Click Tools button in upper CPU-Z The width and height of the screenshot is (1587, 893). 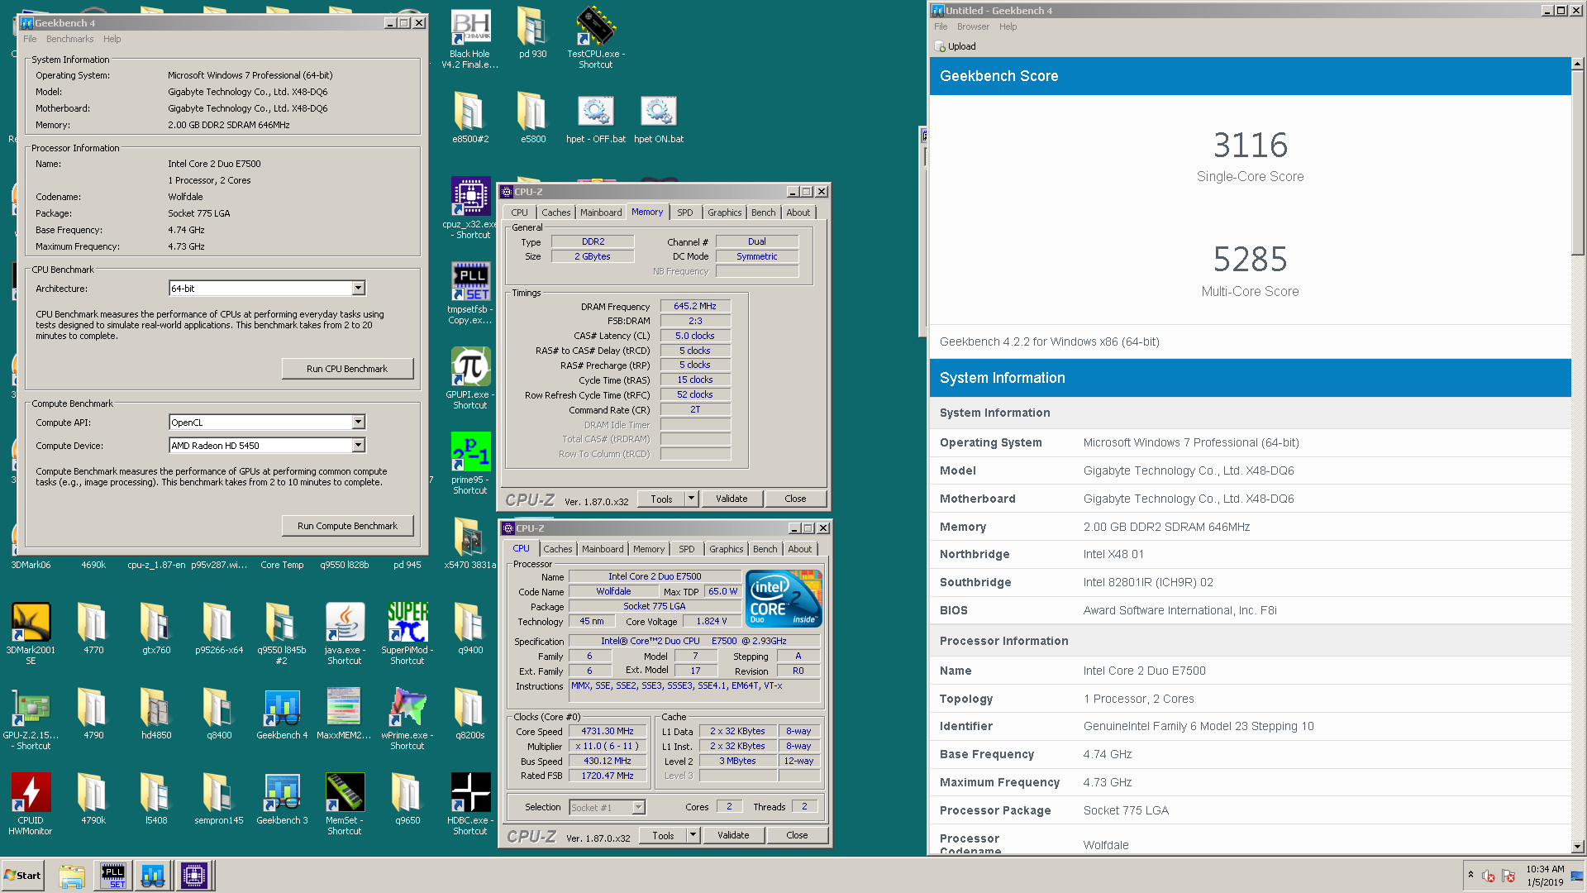click(x=661, y=499)
